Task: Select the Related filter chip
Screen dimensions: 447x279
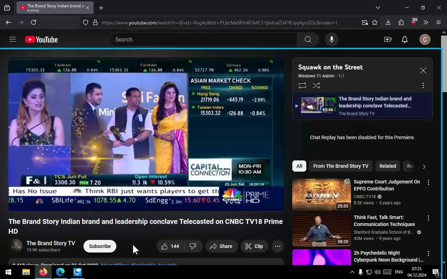Action: tap(388, 166)
